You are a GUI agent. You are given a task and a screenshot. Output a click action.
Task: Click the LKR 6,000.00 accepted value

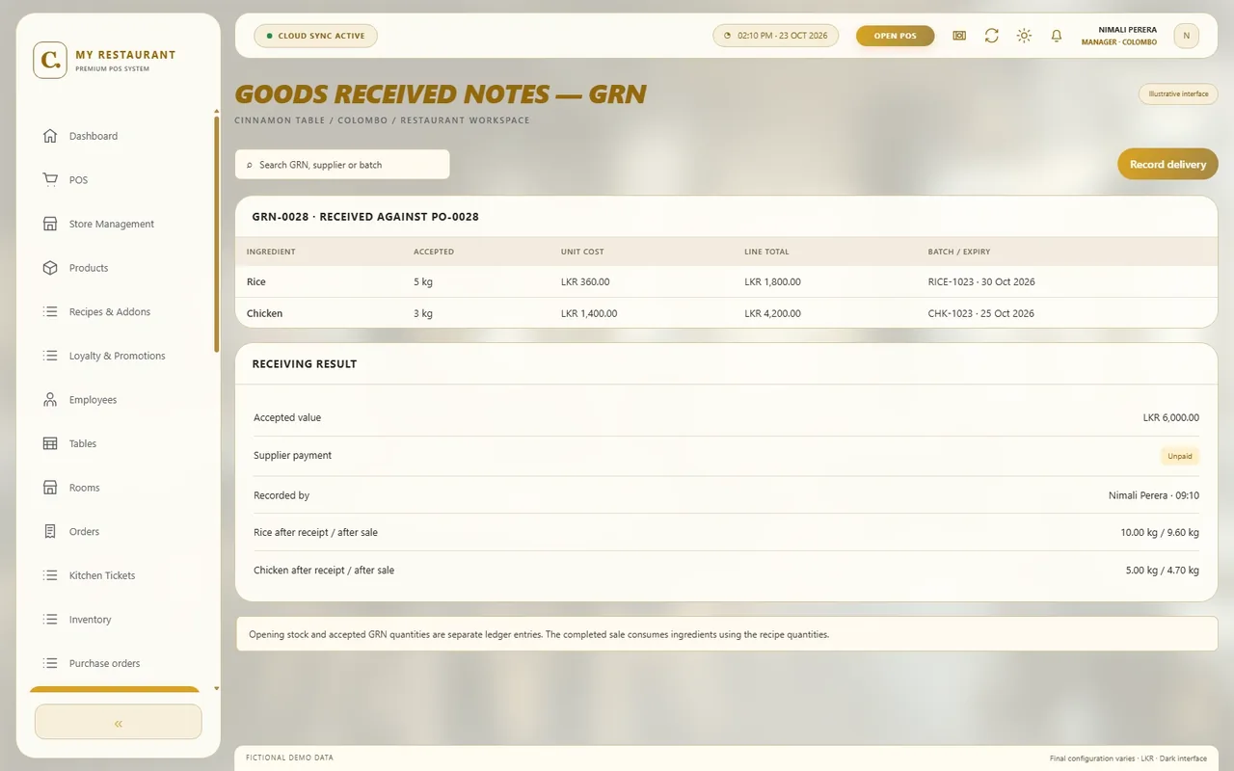1170,418
